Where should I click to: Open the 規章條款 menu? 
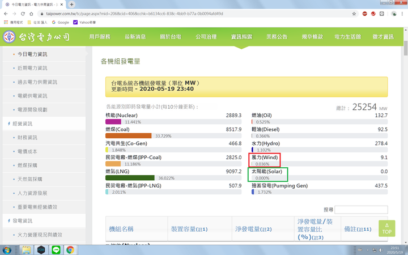coord(312,37)
